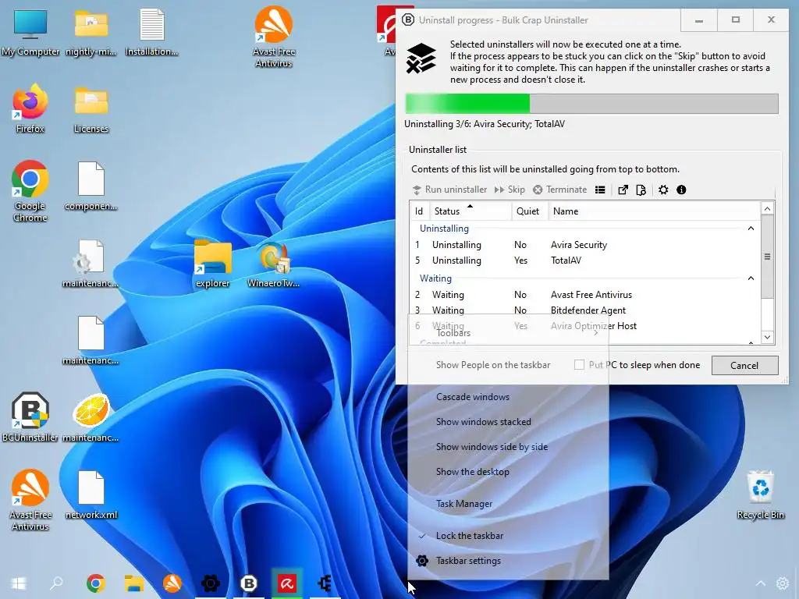
Task: Click the Run uninstaller toolbar button
Action: tap(449, 190)
